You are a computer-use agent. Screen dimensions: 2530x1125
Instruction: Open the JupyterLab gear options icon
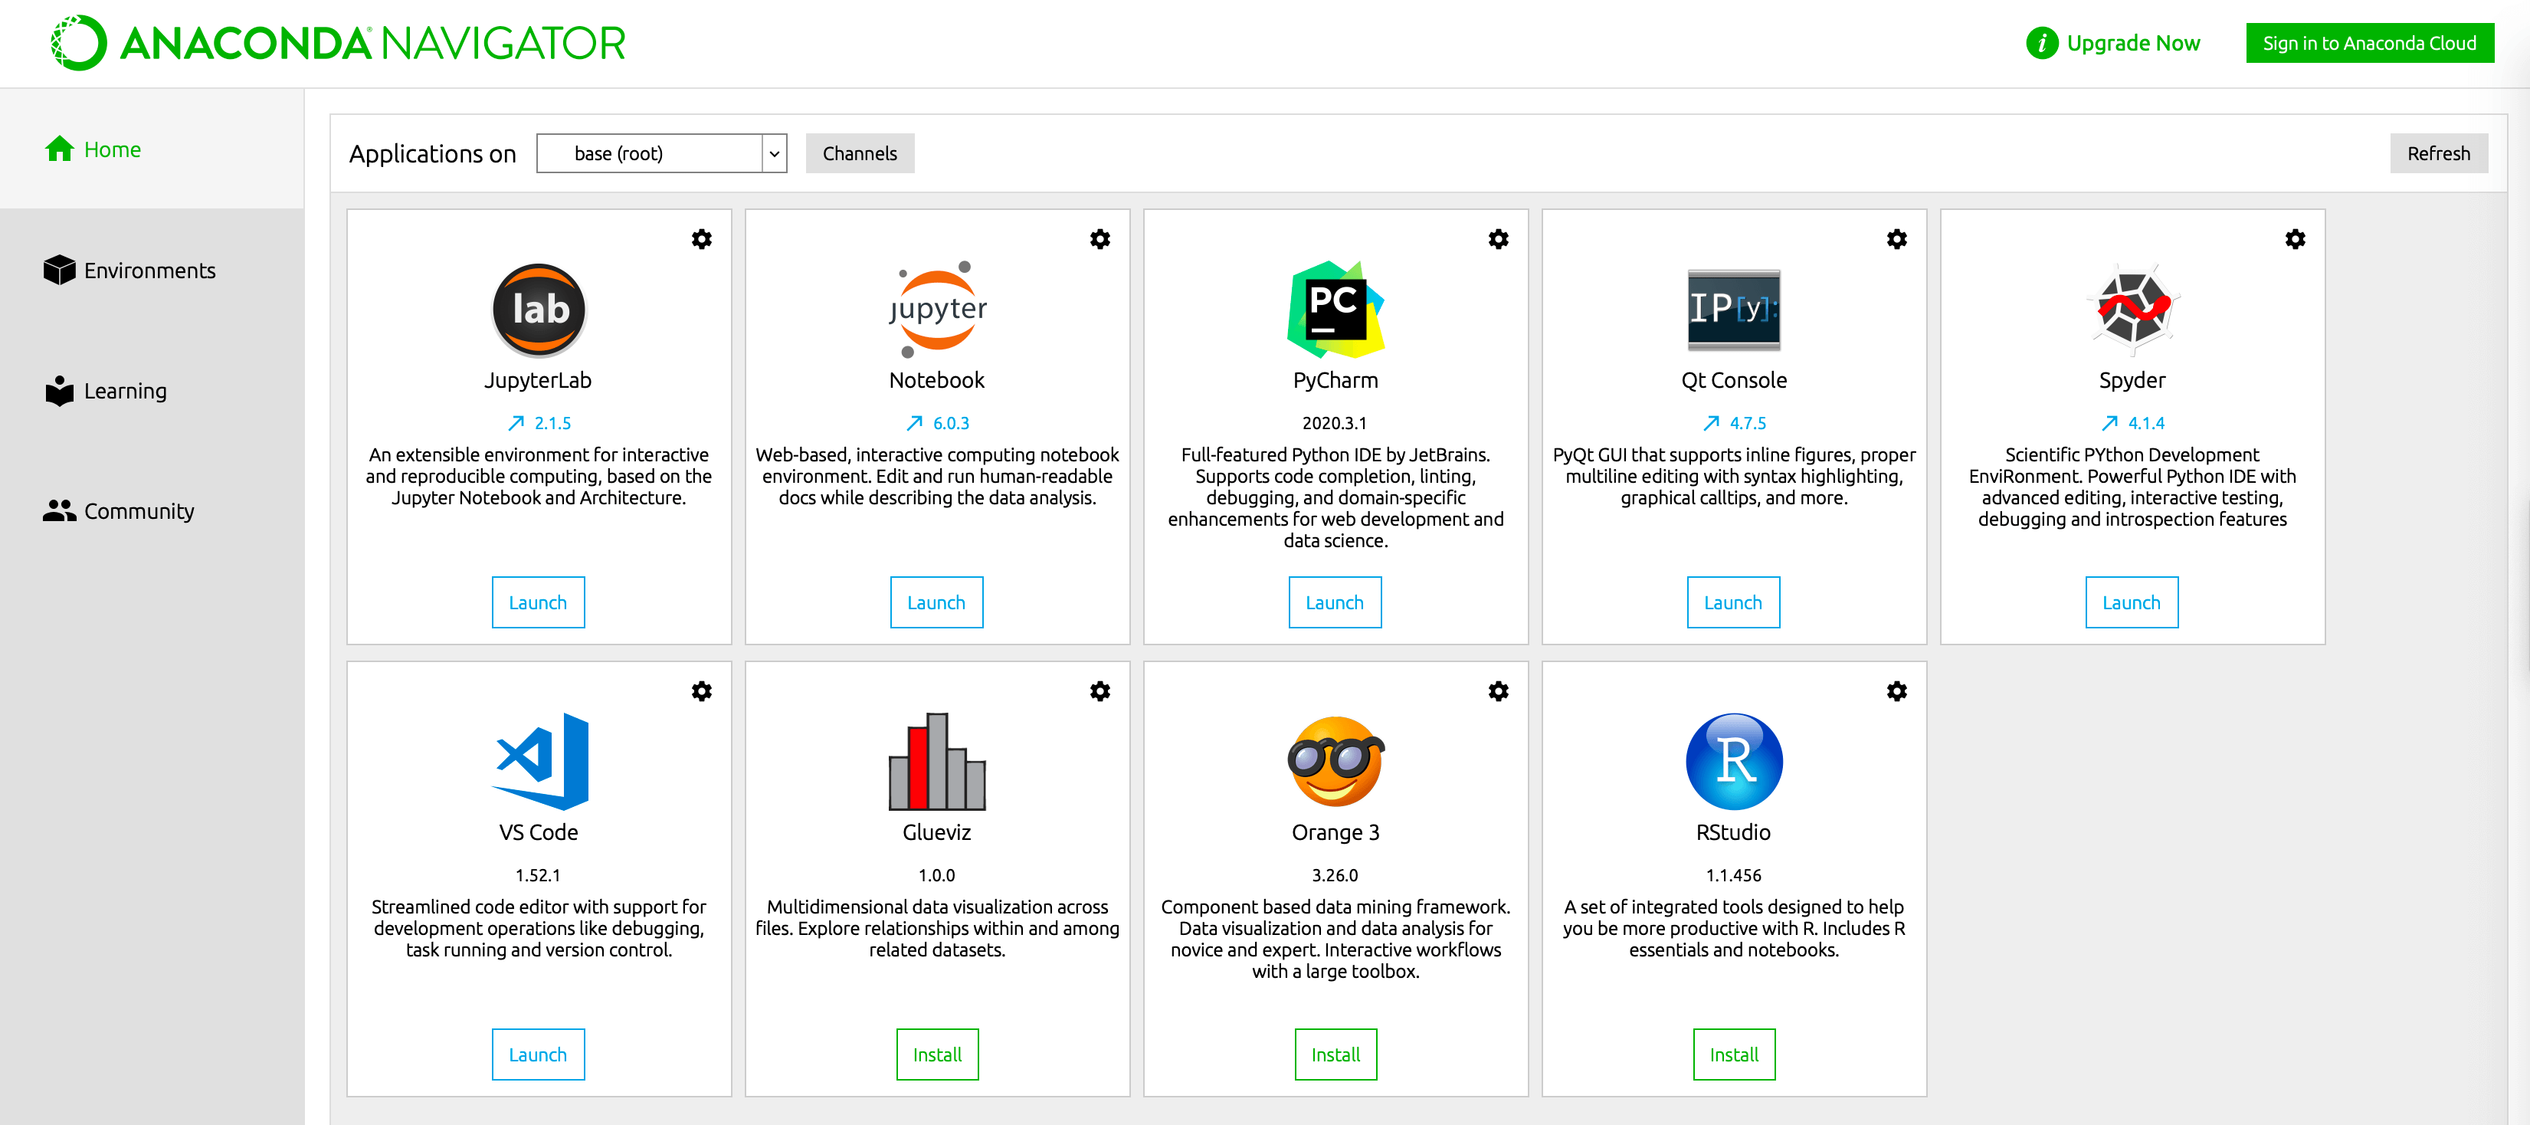pyautogui.click(x=701, y=239)
